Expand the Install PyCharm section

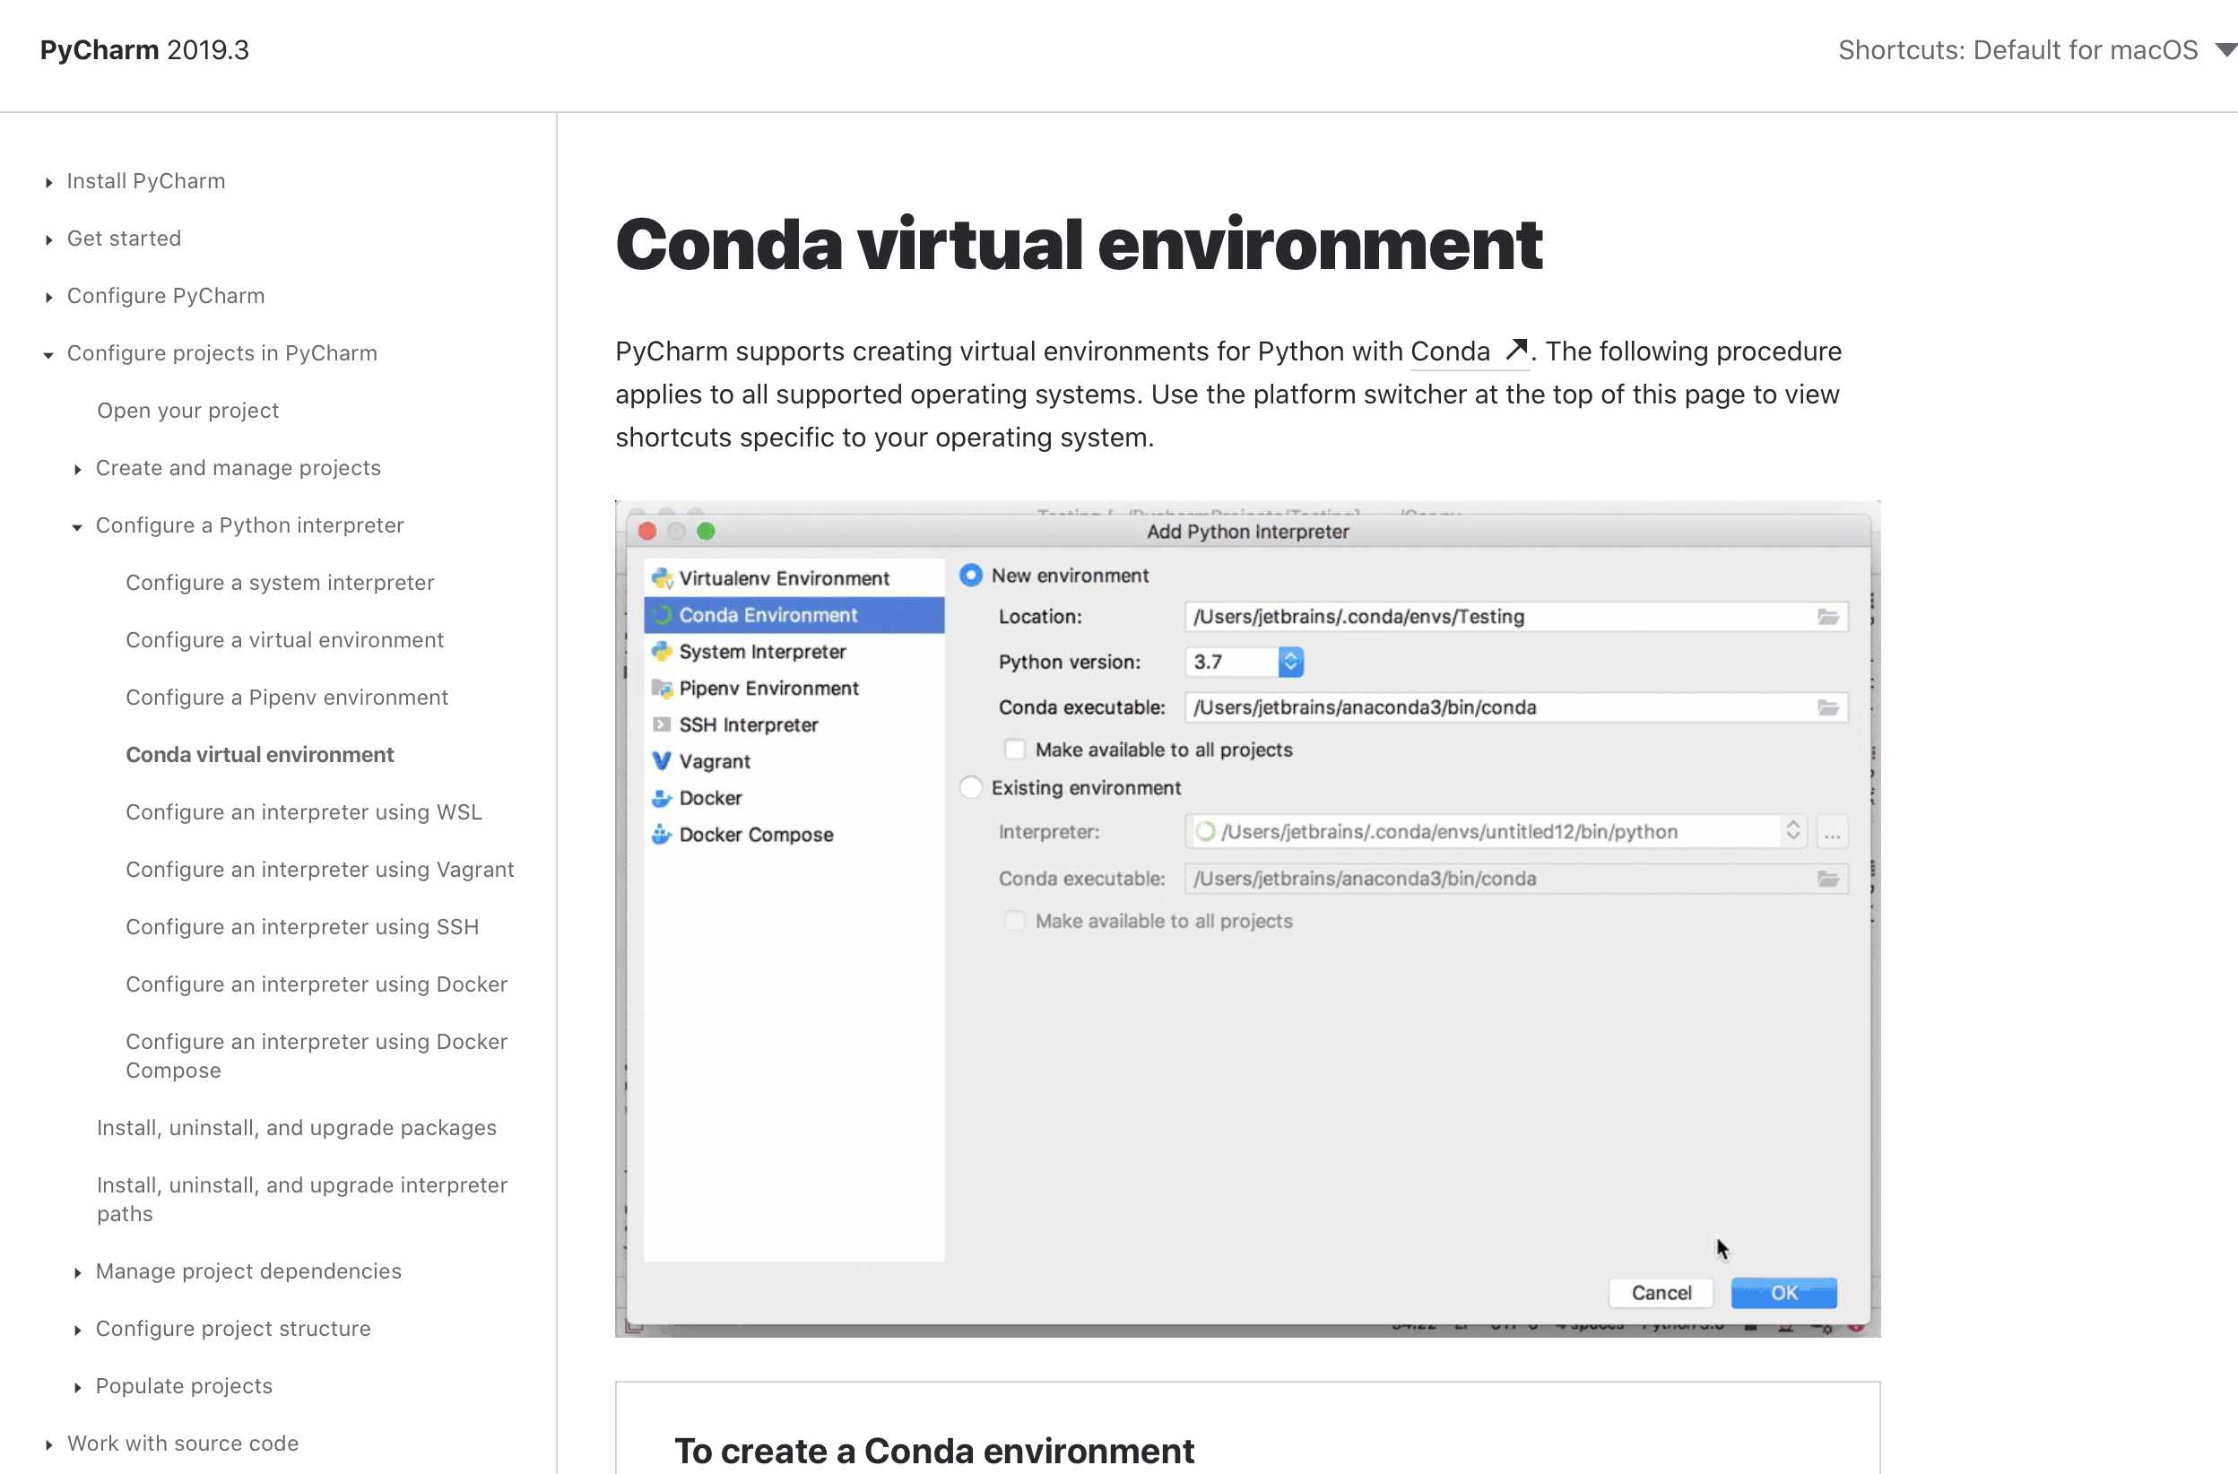pos(49,182)
